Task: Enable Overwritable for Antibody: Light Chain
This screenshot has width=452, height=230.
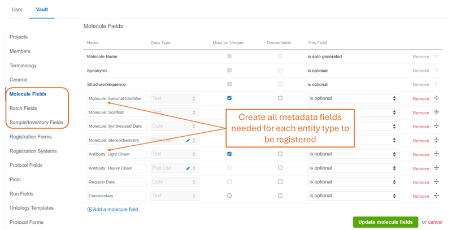Action: (280, 154)
